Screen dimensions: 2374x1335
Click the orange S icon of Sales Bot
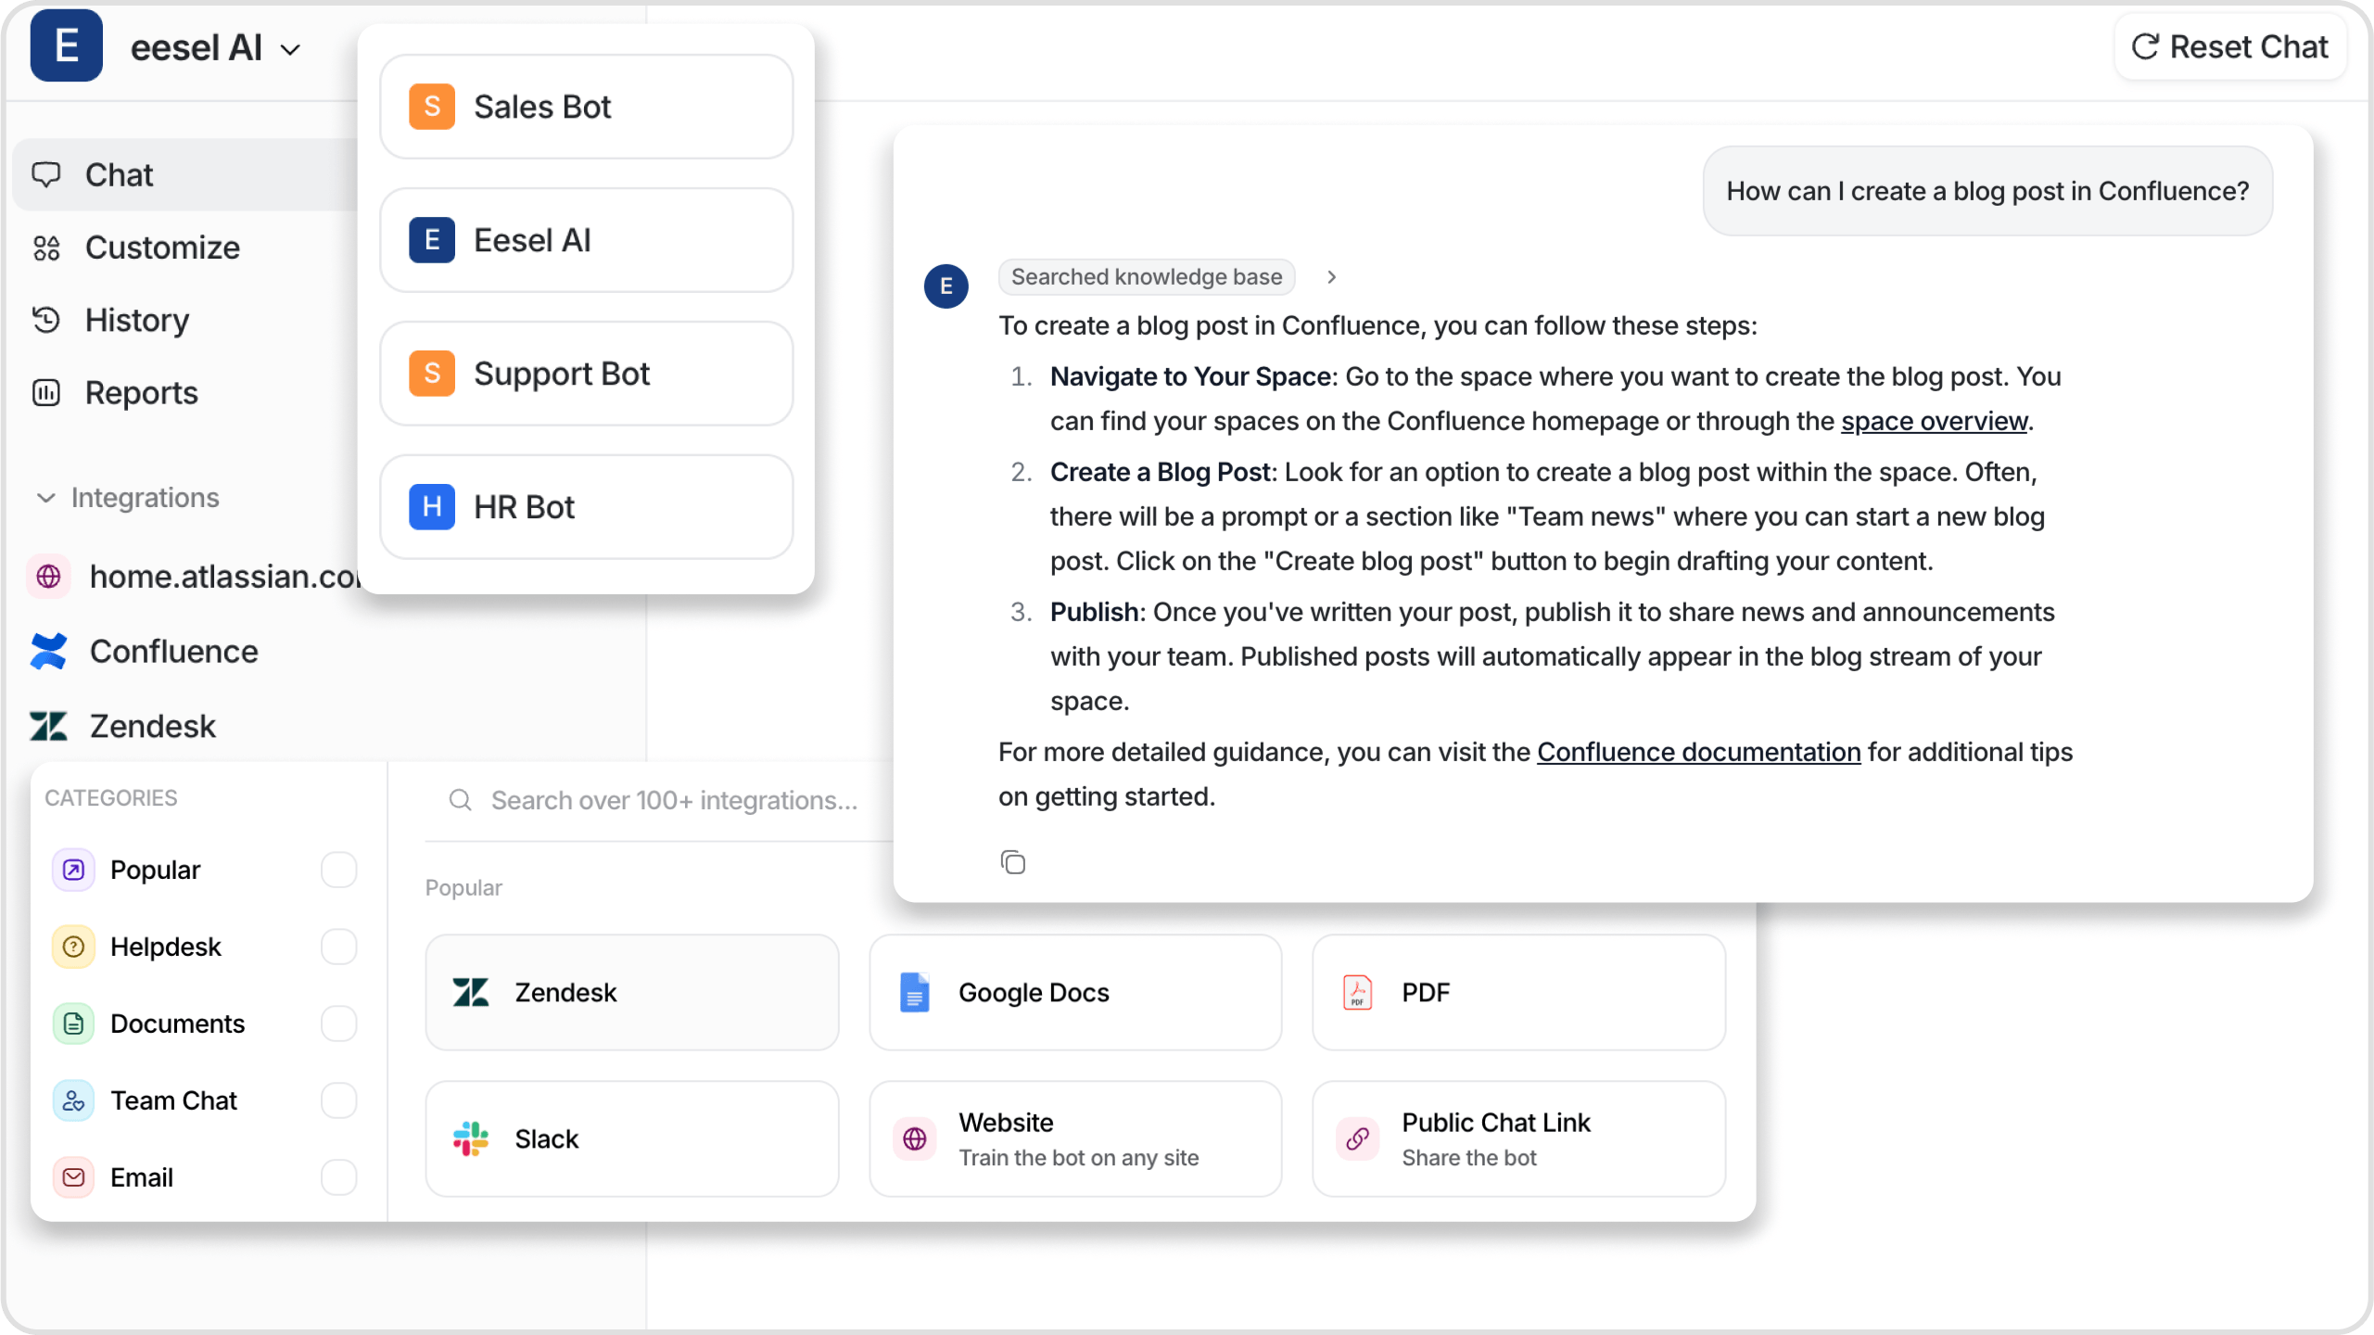(x=432, y=107)
